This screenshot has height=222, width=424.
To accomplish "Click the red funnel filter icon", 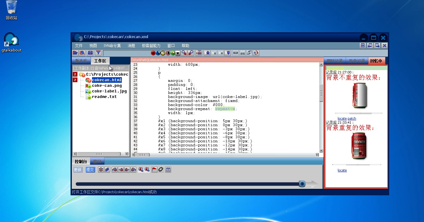I will click(98, 53).
